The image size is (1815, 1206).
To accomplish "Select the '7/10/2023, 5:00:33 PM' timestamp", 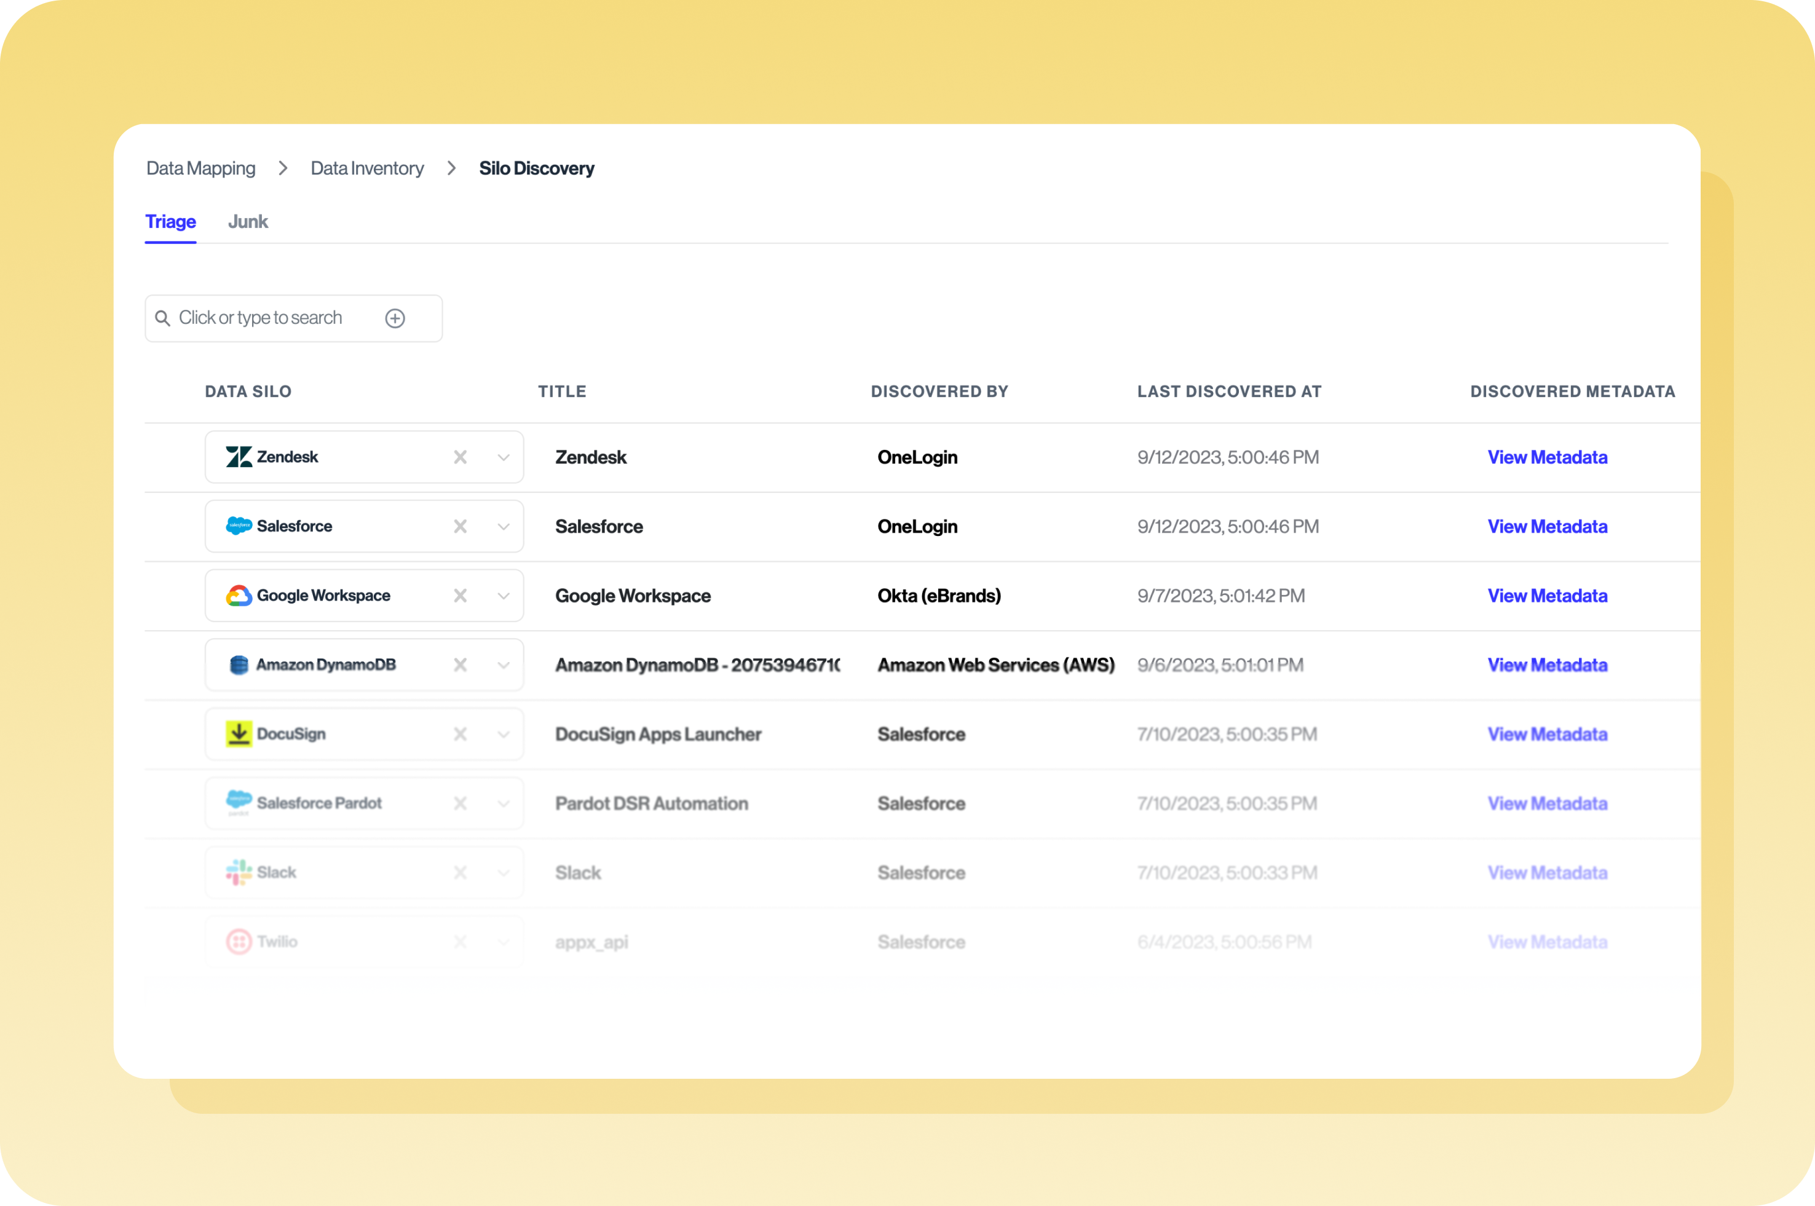I will coord(1227,872).
